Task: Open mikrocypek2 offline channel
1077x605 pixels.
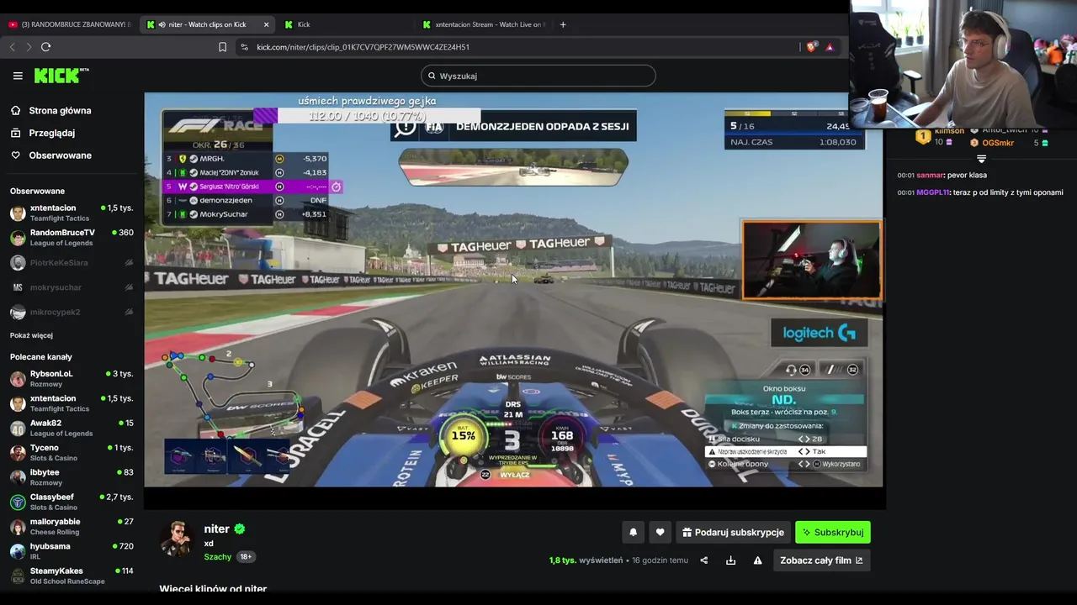Action: point(72,312)
